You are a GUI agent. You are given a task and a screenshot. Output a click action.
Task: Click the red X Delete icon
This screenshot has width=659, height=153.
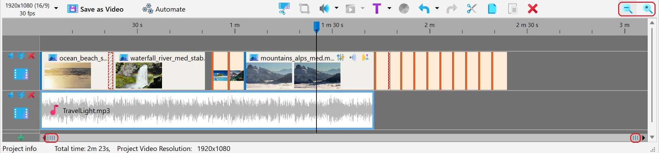533,9
